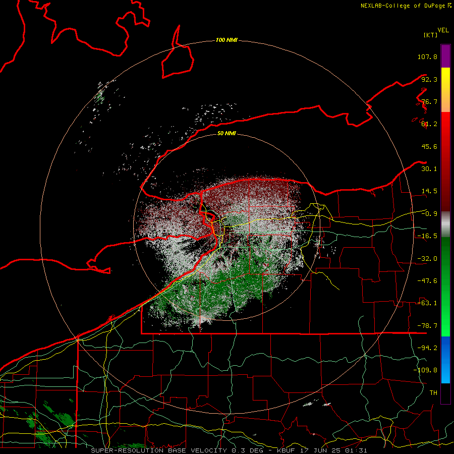
Task: Click the NEXLAB-College of DuPage watermark text
Action: [406, 6]
